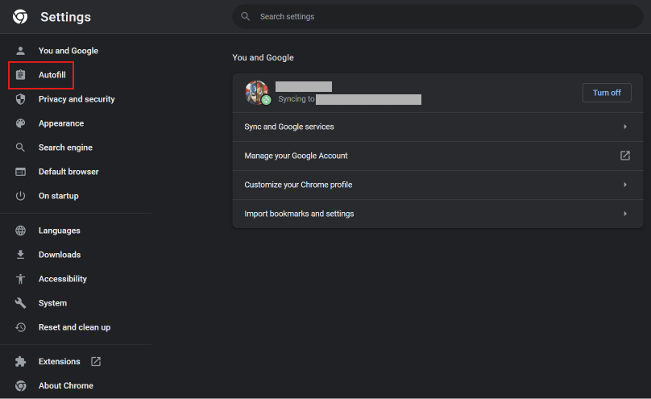Click the download arrow icon
This screenshot has width=651, height=399.
(20, 255)
